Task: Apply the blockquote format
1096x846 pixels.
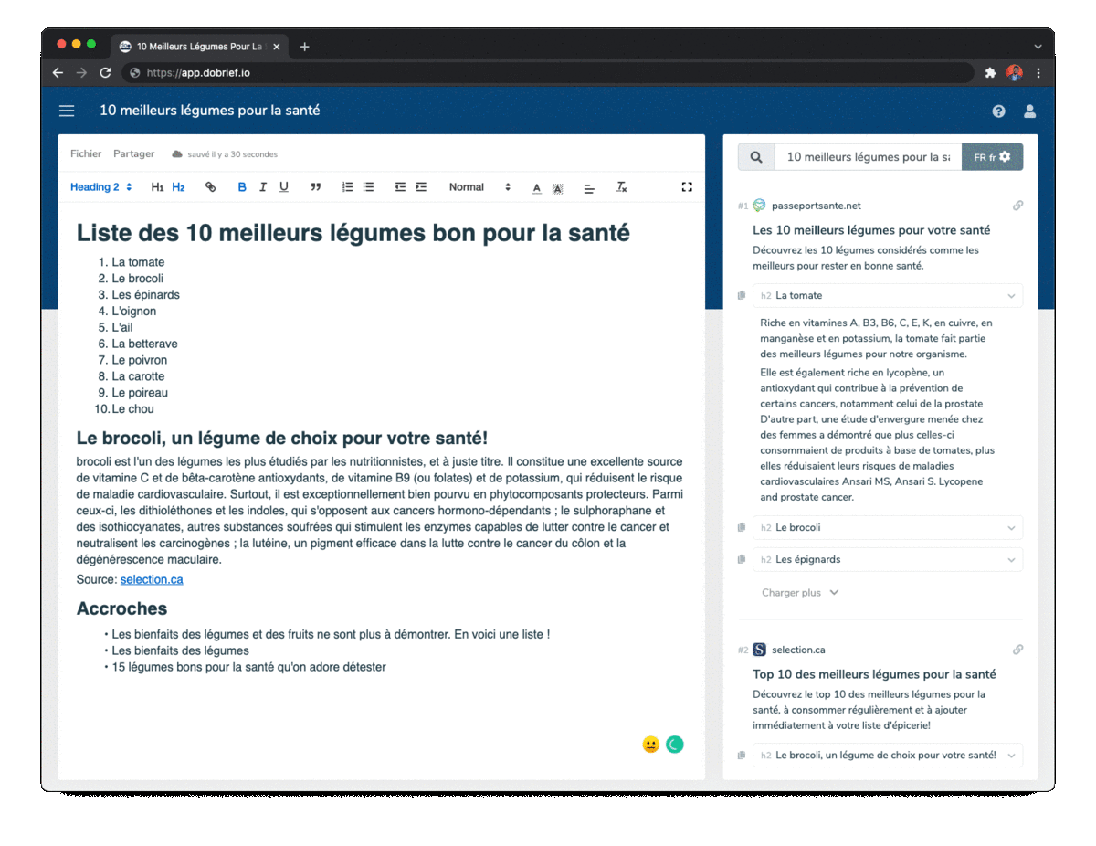Action: [315, 187]
